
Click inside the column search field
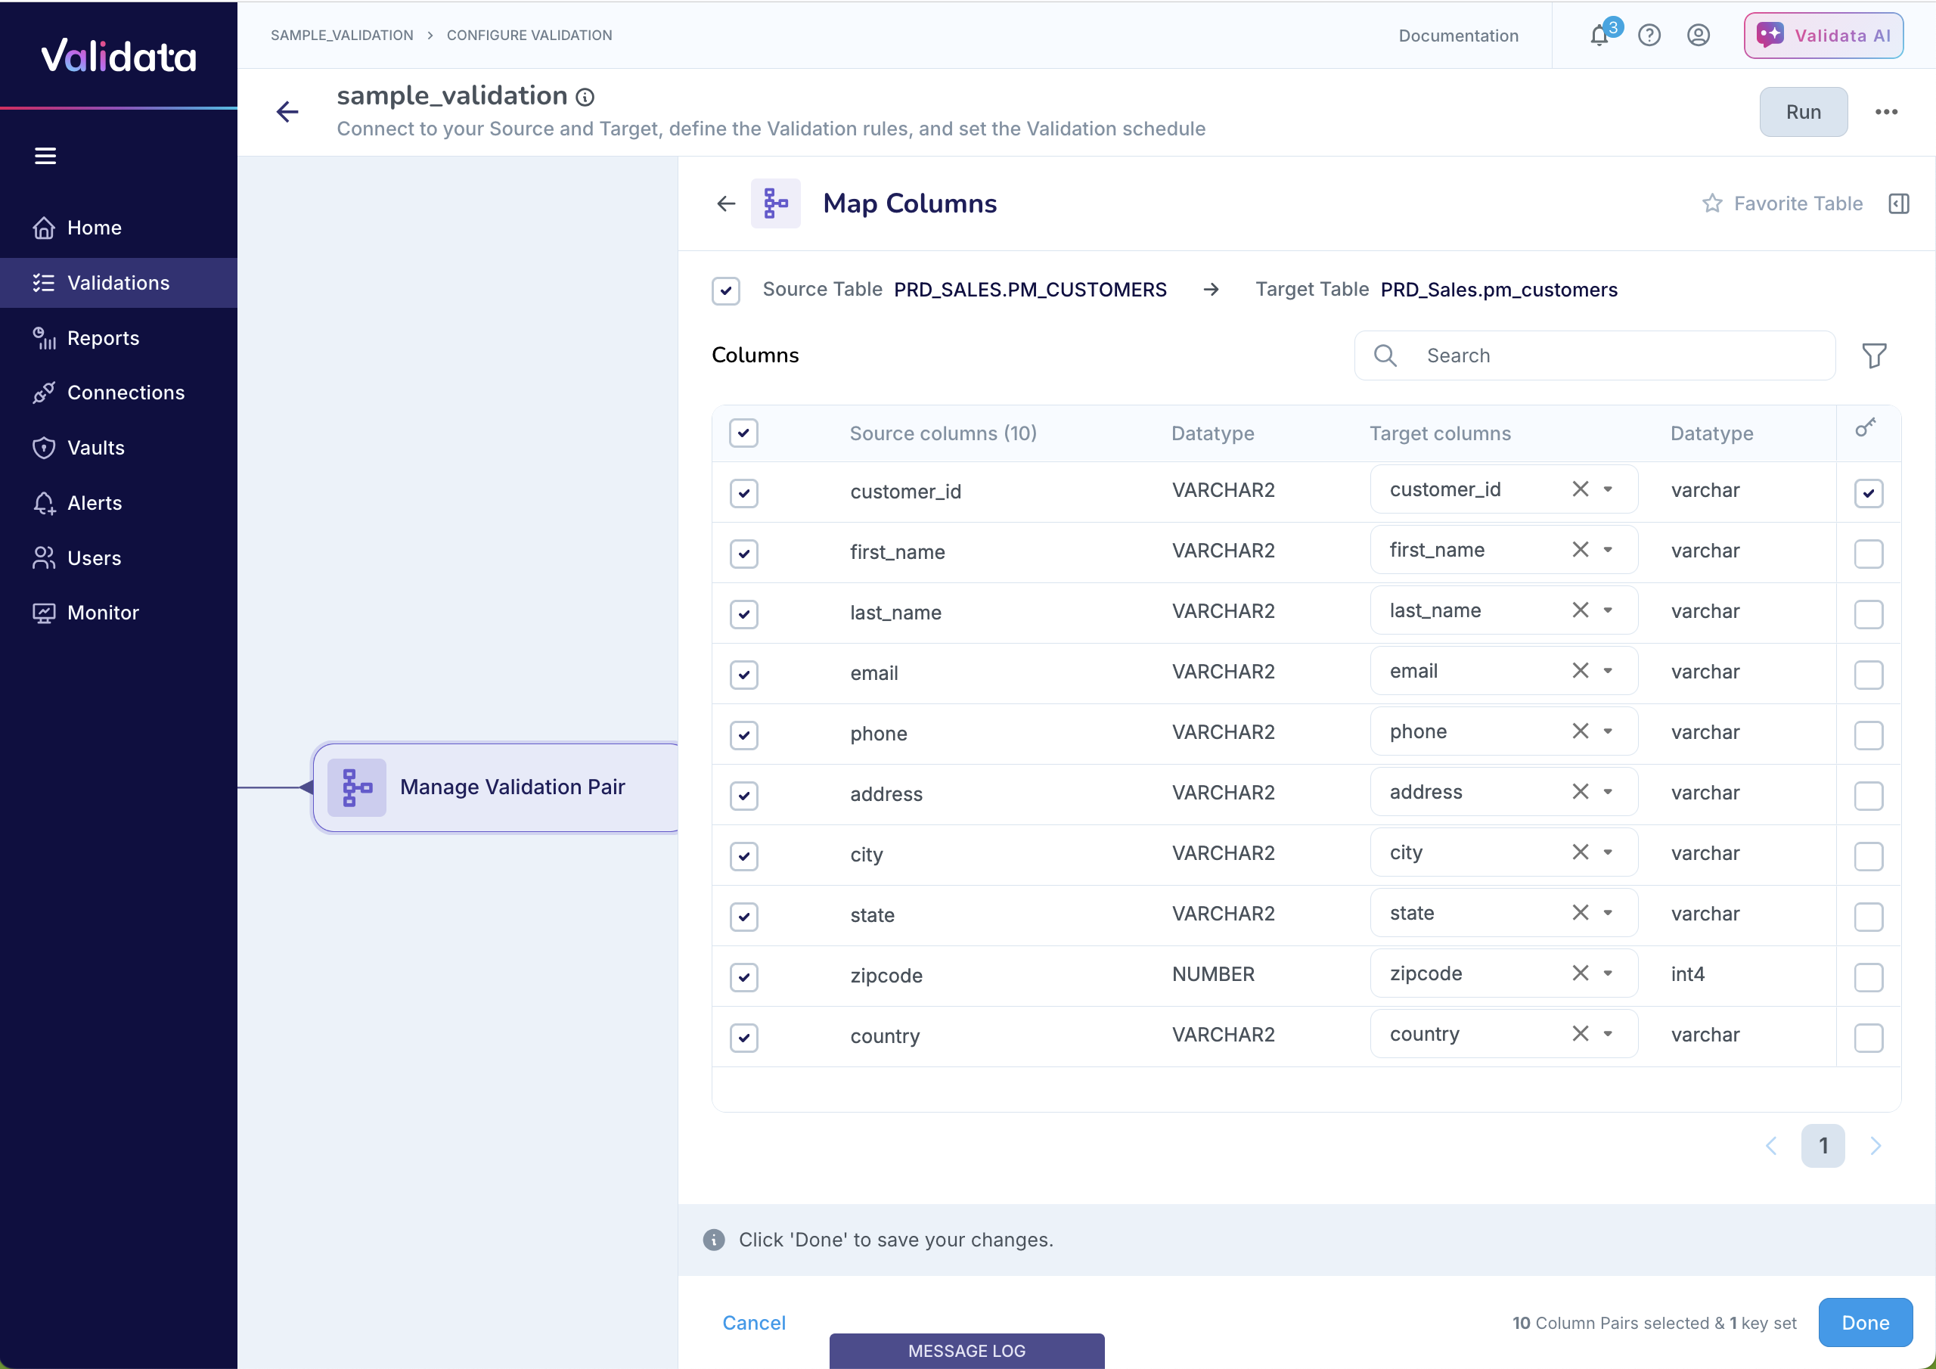(x=1593, y=355)
